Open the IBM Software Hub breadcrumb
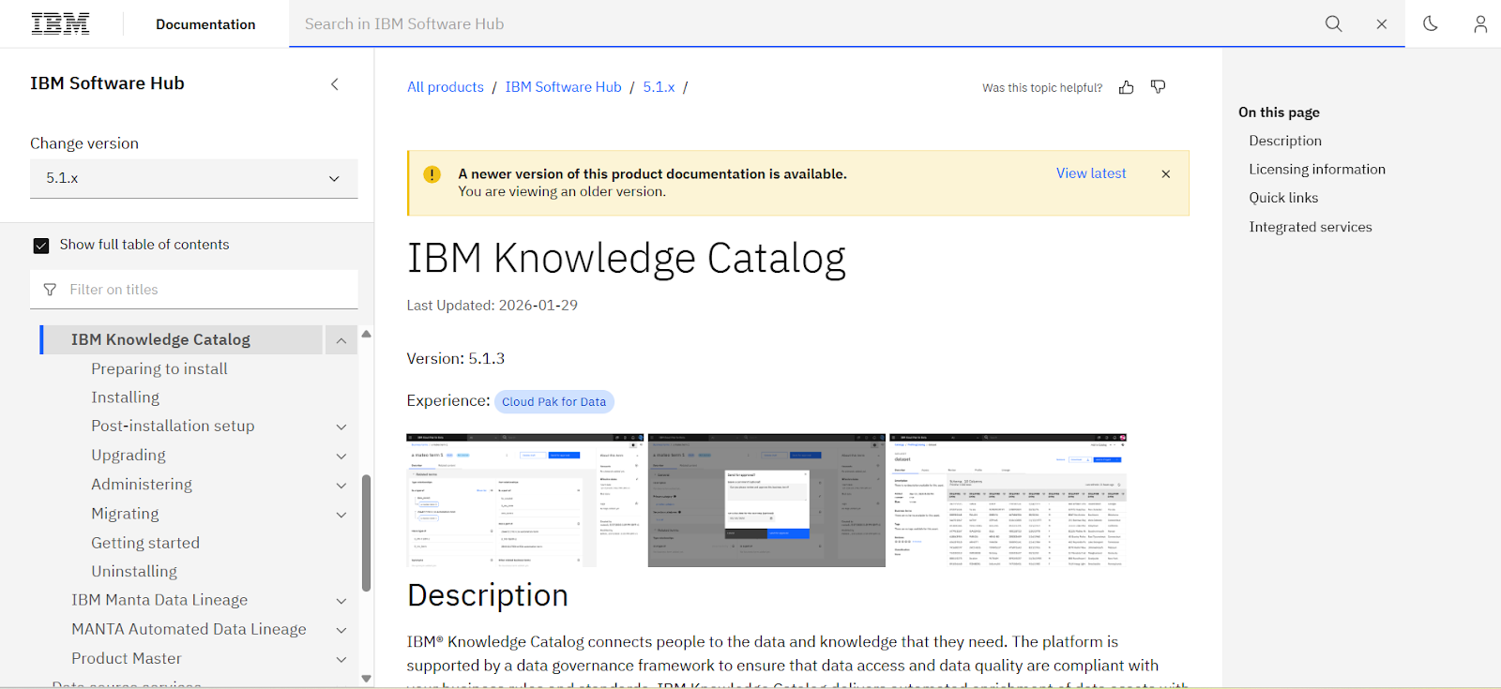The image size is (1501, 689). point(563,87)
